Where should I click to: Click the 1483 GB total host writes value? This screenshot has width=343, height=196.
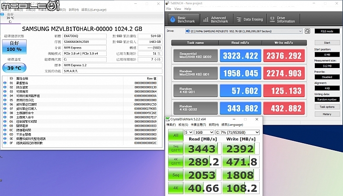pyautogui.click(x=150, y=42)
